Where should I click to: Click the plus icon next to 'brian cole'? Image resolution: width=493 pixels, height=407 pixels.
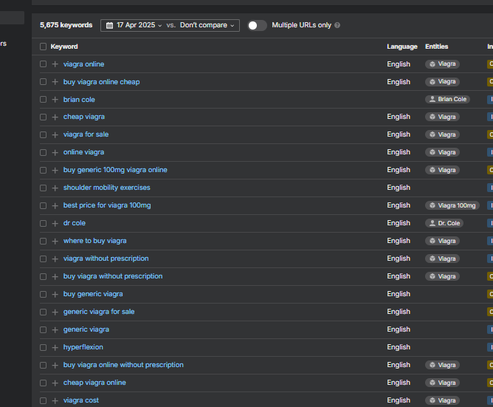click(55, 100)
